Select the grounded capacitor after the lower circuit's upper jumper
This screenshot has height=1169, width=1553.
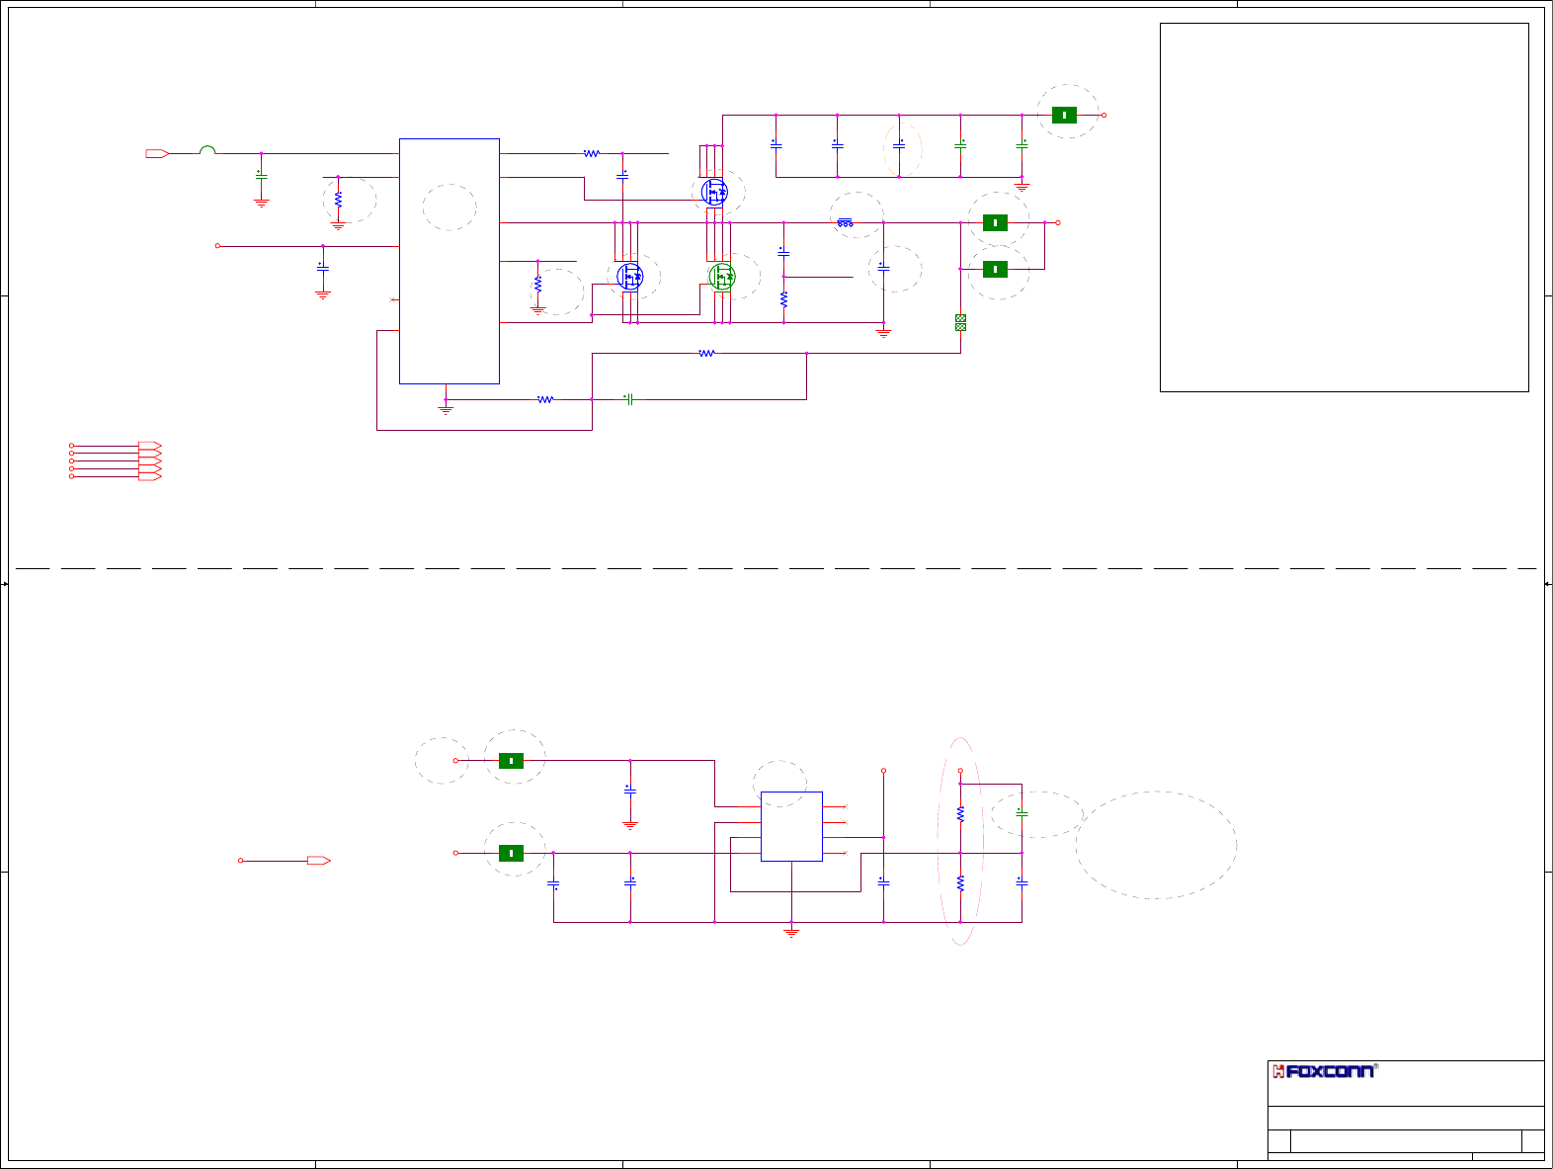[x=630, y=791]
